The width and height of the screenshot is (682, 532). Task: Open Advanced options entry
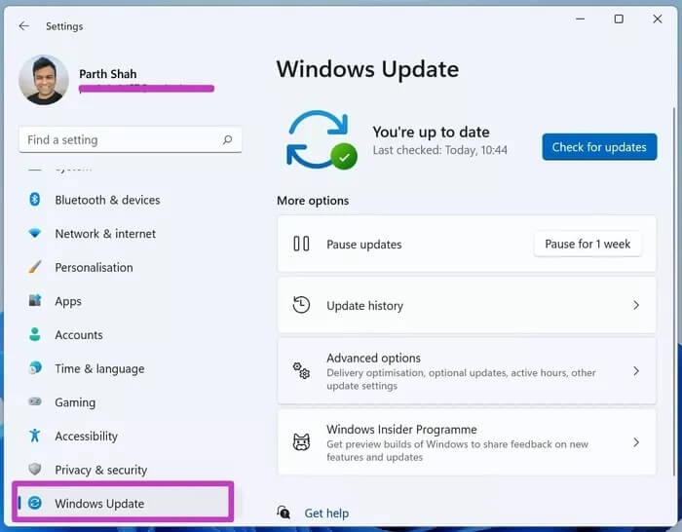467,371
